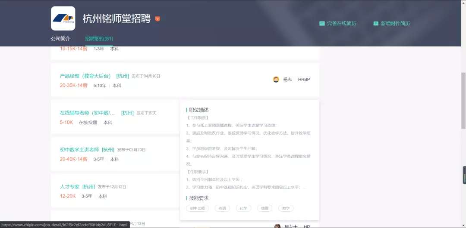The image size is (466, 228).
Task: Open 人才专家 job posting
Action: click(69, 187)
